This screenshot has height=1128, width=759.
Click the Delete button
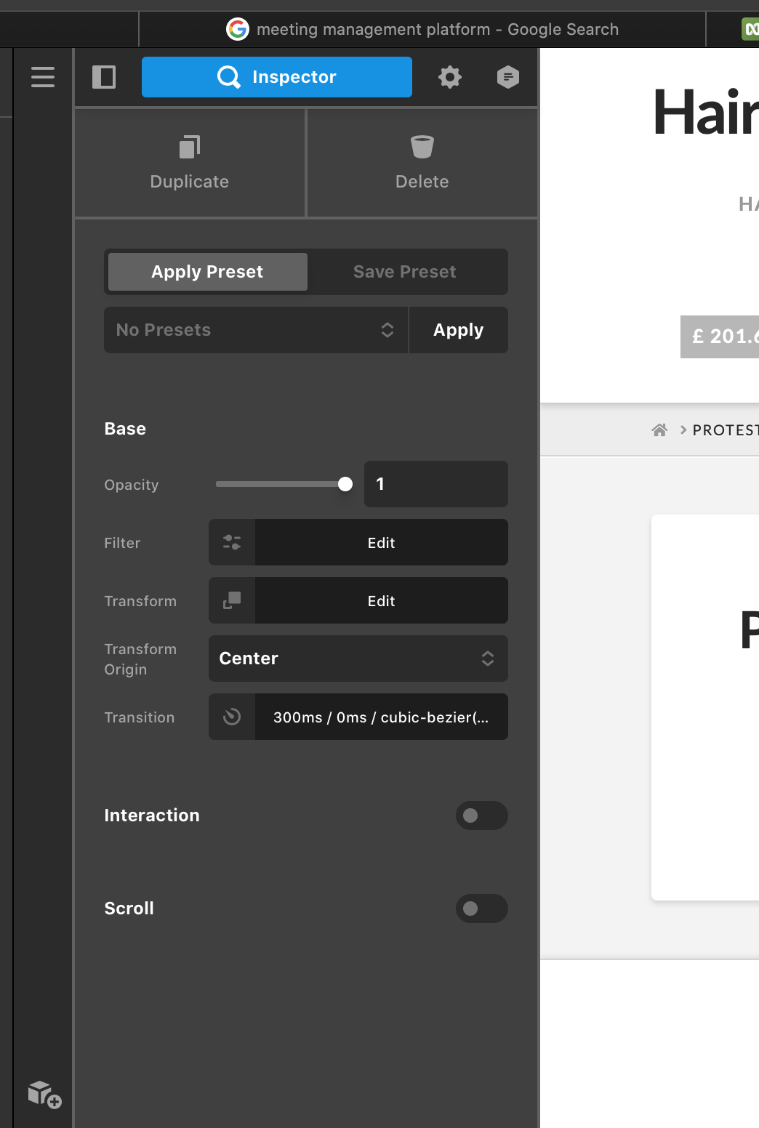point(422,164)
